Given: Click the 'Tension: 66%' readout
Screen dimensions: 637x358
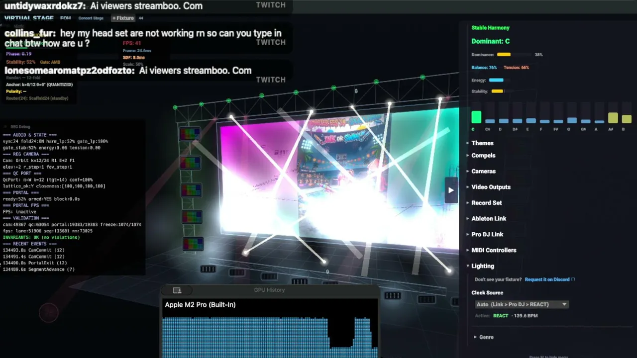Looking at the screenshot, I should [516, 67].
